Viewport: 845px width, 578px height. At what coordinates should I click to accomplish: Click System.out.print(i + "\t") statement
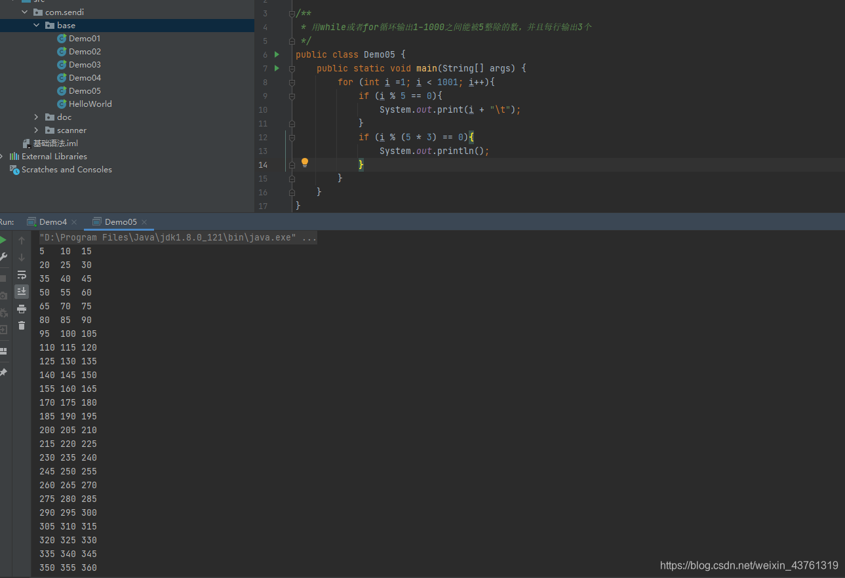[450, 109]
